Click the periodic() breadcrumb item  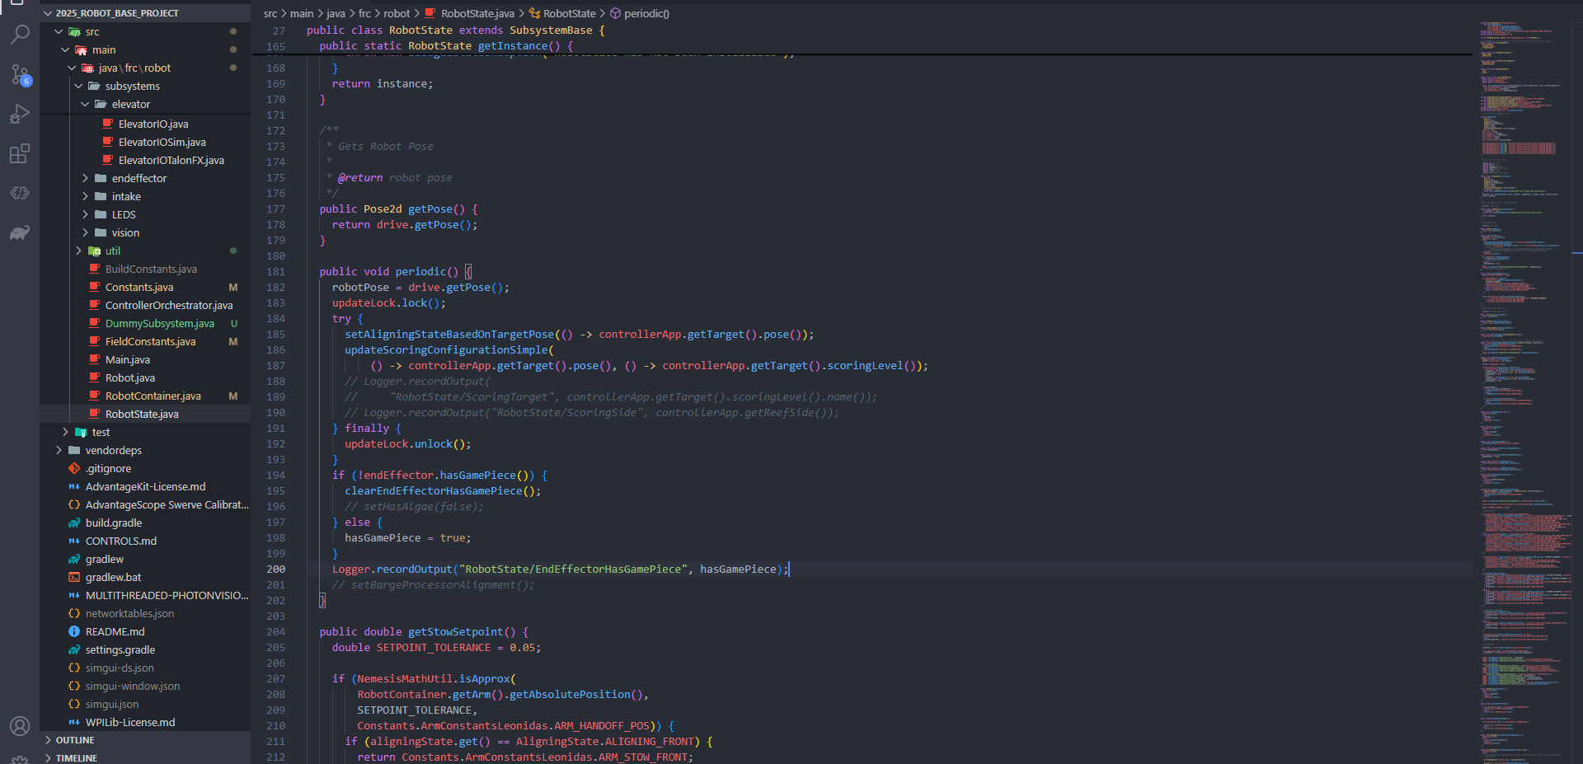tap(646, 14)
